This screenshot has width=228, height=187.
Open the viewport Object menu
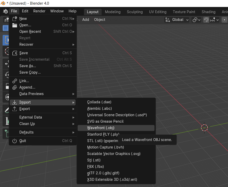point(100,20)
